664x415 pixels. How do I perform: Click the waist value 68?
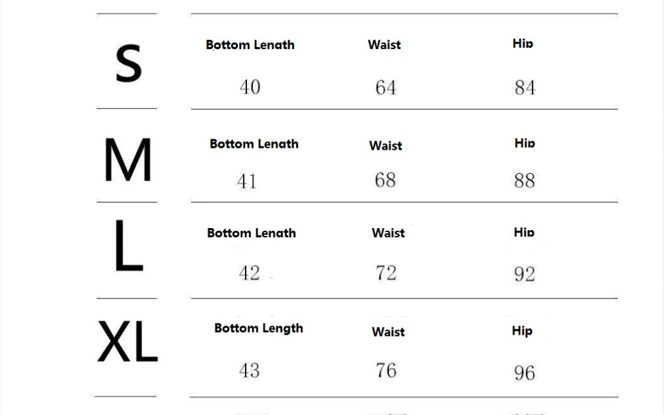click(385, 180)
